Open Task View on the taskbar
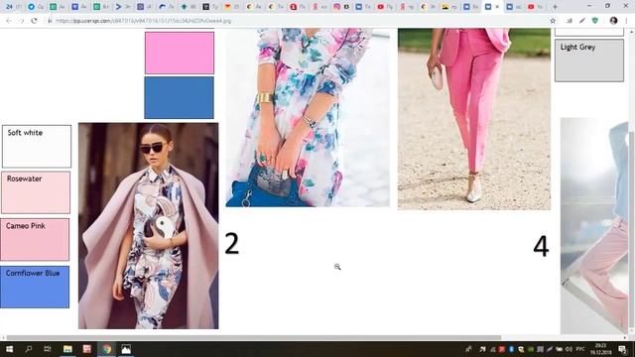The height and width of the screenshot is (357, 635). pyautogui.click(x=48, y=349)
